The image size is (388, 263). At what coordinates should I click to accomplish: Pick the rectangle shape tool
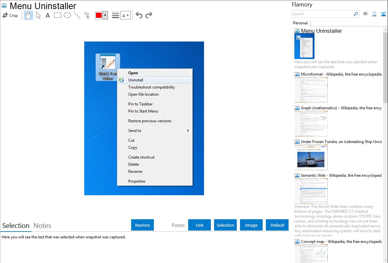(57, 15)
